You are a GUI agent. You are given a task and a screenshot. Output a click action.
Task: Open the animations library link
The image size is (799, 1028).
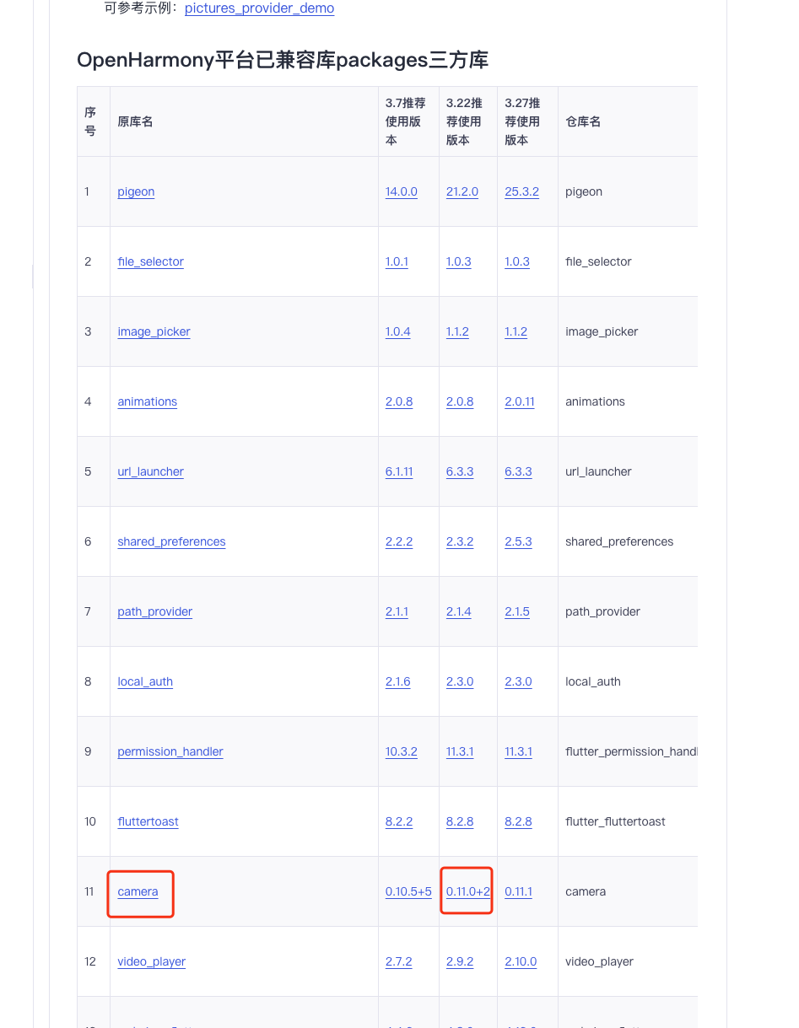click(147, 401)
